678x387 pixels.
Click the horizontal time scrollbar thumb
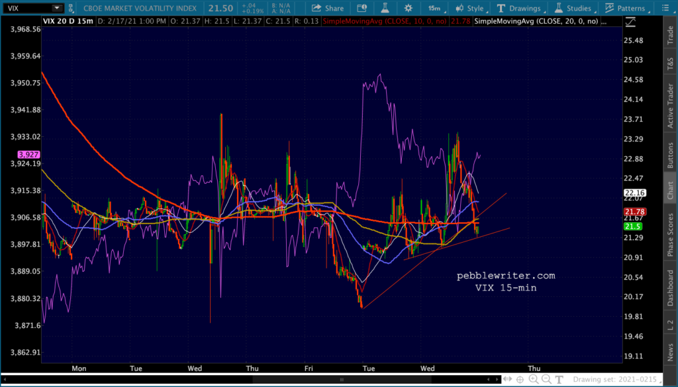342,379
